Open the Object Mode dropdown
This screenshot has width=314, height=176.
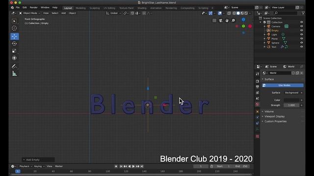click(29, 13)
